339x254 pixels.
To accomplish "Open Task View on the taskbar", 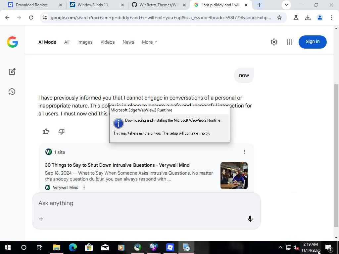I will (40, 247).
